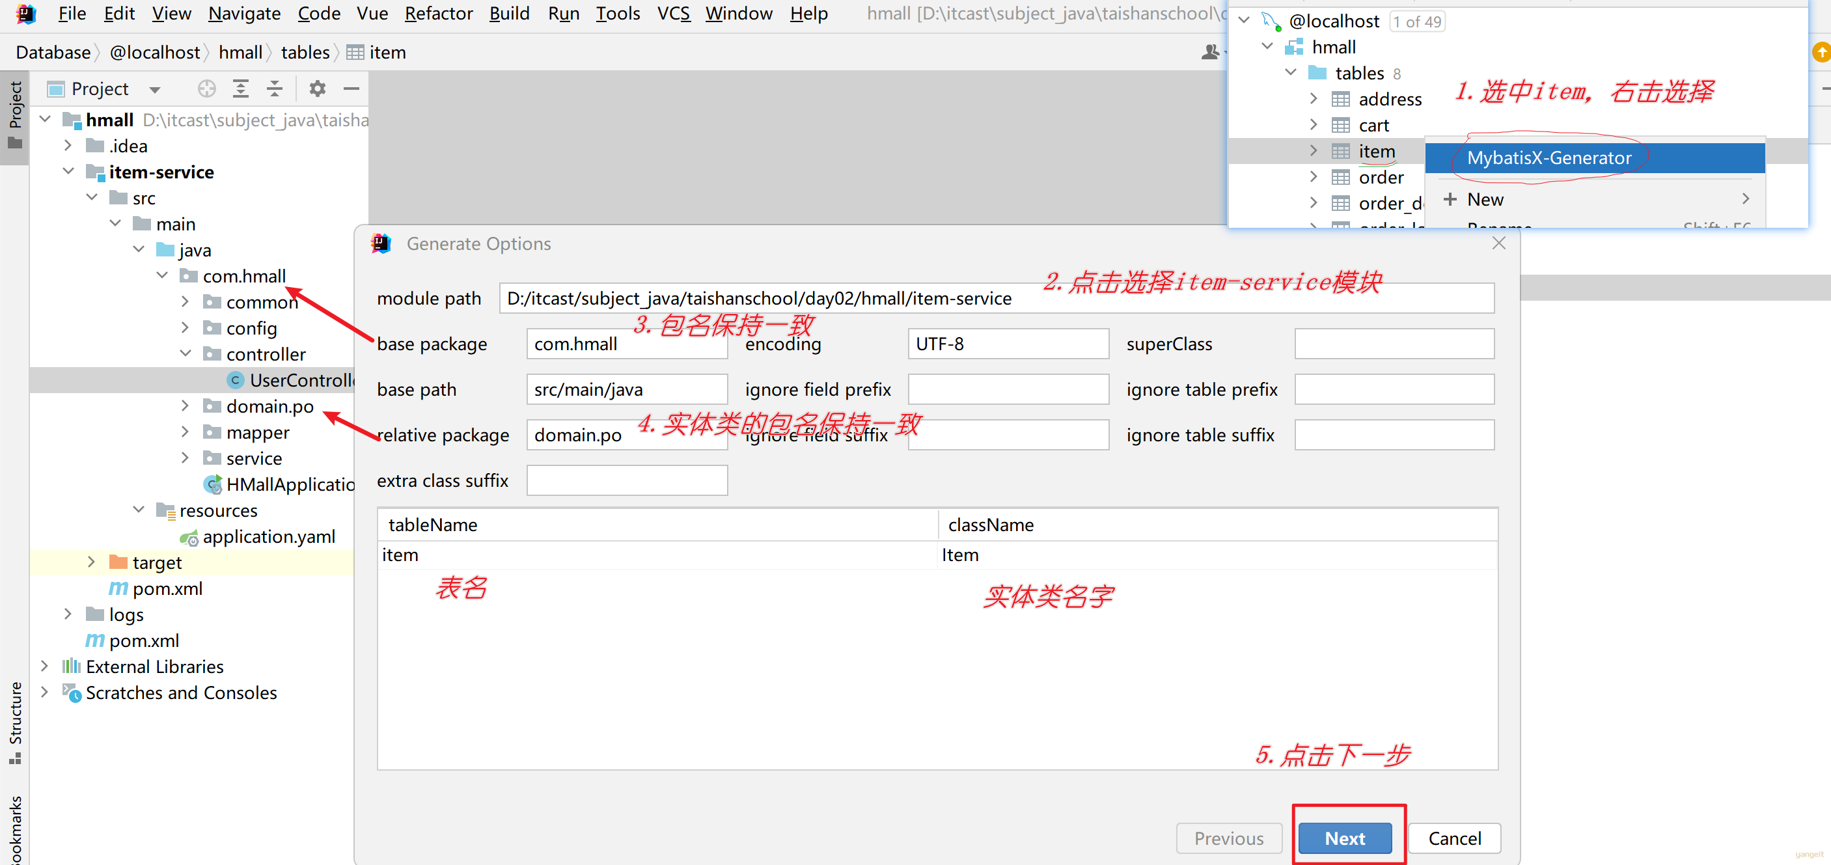Click the Previous button

click(1228, 838)
